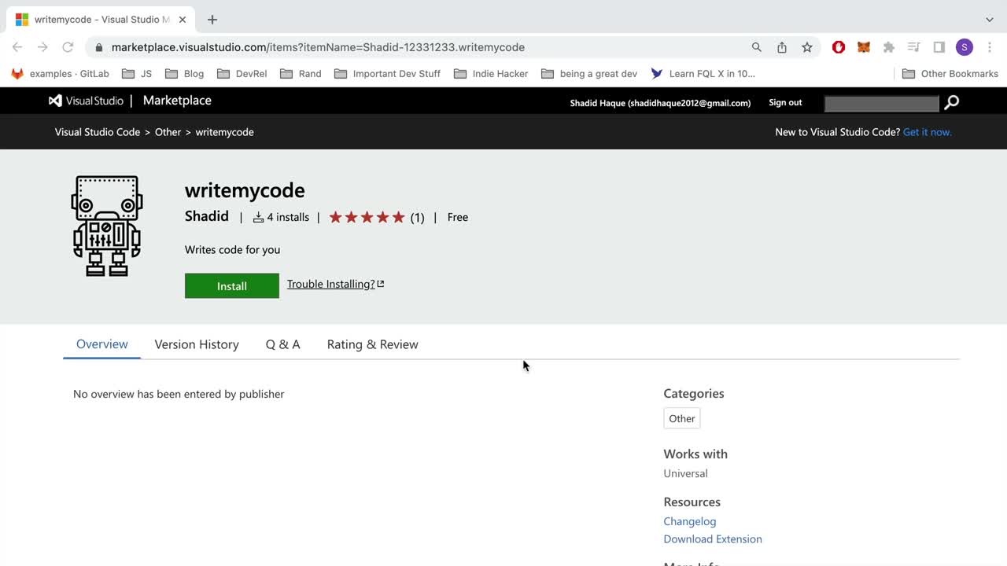Click the Install button
The width and height of the screenshot is (1007, 566).
[232, 286]
